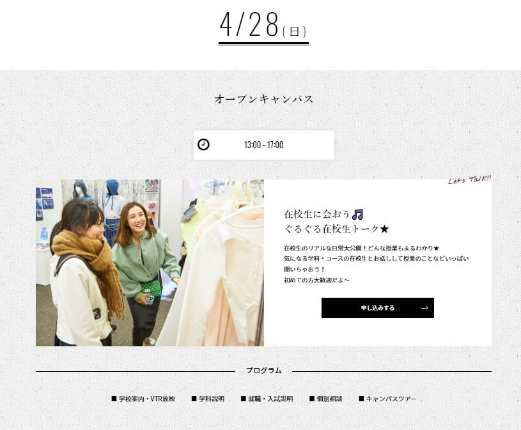Select the 13:00 - 17:00 time box
Screen dimensions: 521x430
(264, 145)
